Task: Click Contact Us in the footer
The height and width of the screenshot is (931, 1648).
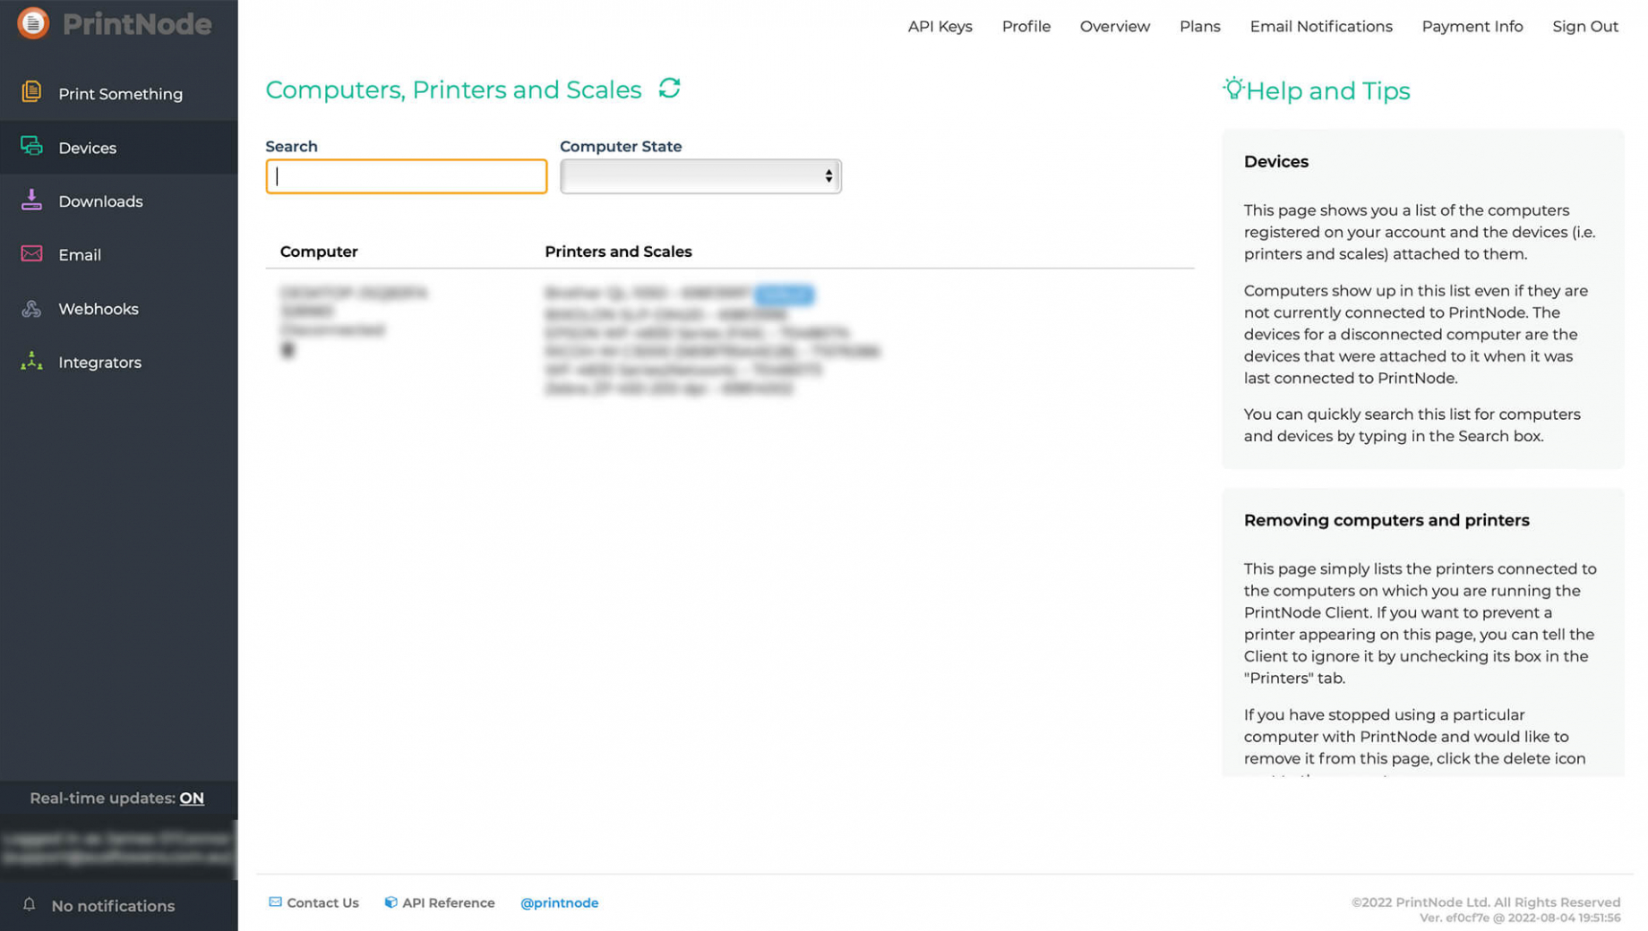Action: (x=322, y=902)
